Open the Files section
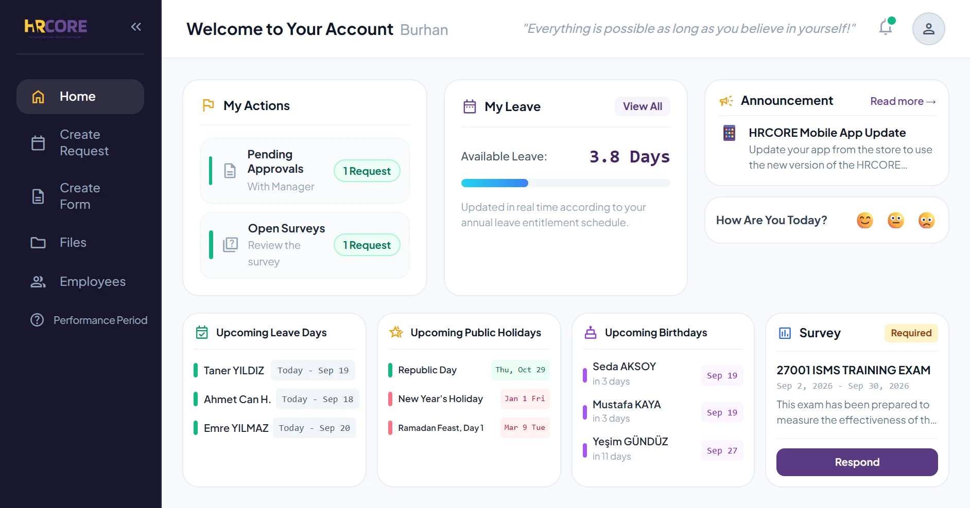970x508 pixels. [80, 243]
